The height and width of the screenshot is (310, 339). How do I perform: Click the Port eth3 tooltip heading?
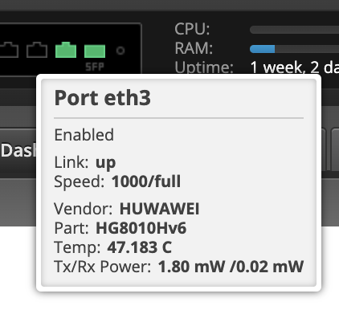click(x=103, y=98)
